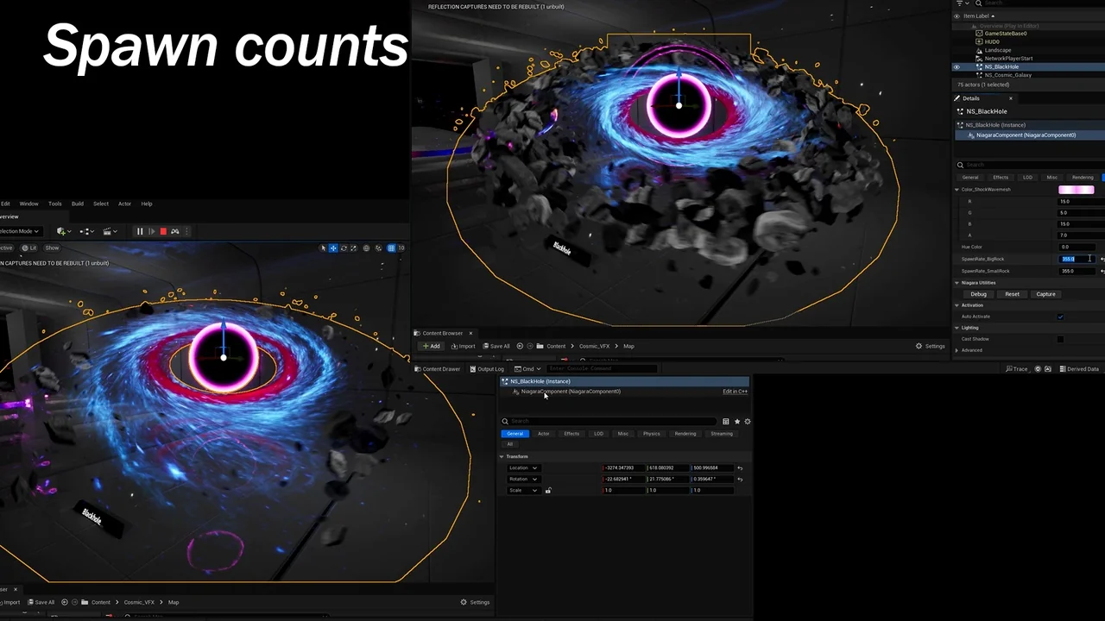Pause the play-in-editor simulation

tap(139, 231)
